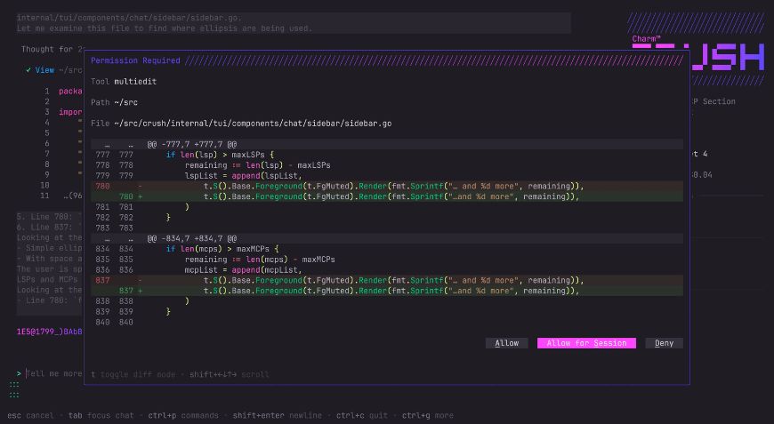This screenshot has height=424, width=774.
Task: Click the 'ctrl+g more' hint
Action: [x=427, y=415]
